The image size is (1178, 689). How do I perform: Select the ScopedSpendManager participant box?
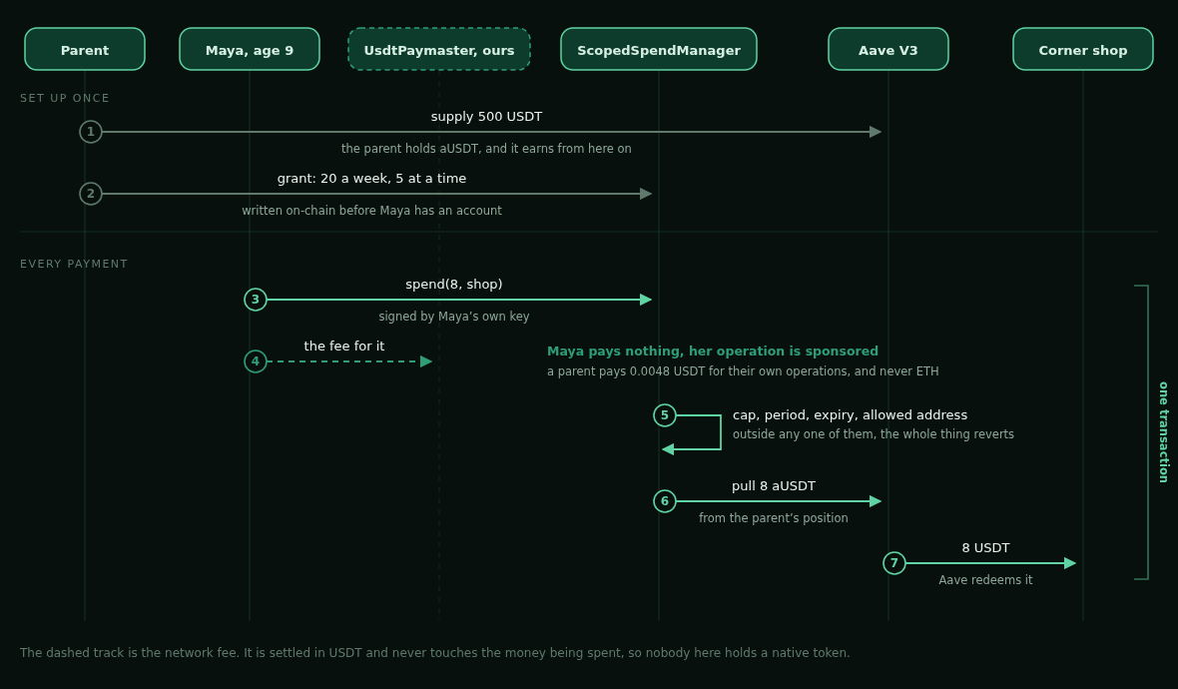tap(659, 50)
